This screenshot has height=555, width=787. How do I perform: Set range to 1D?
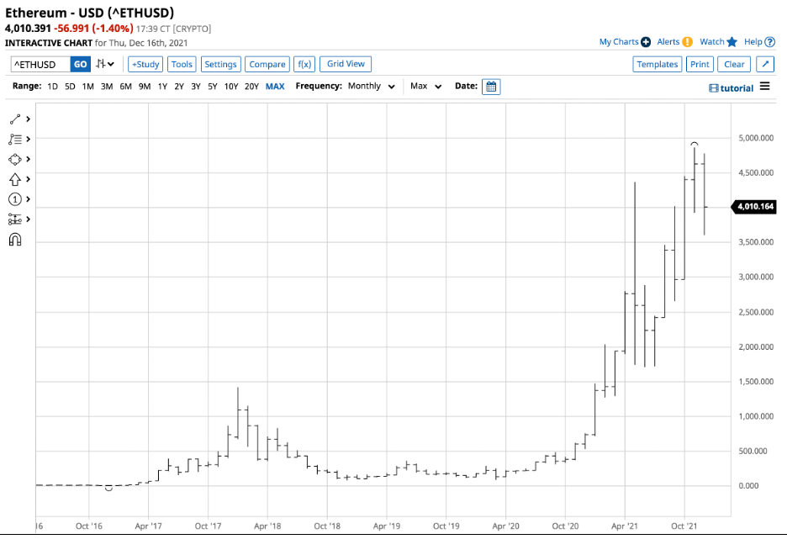click(53, 87)
